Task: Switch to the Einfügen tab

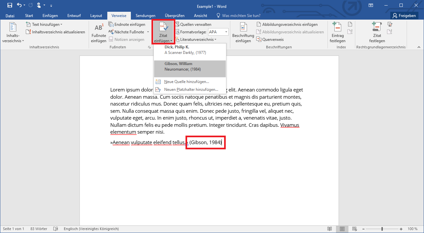Action: [x=50, y=16]
